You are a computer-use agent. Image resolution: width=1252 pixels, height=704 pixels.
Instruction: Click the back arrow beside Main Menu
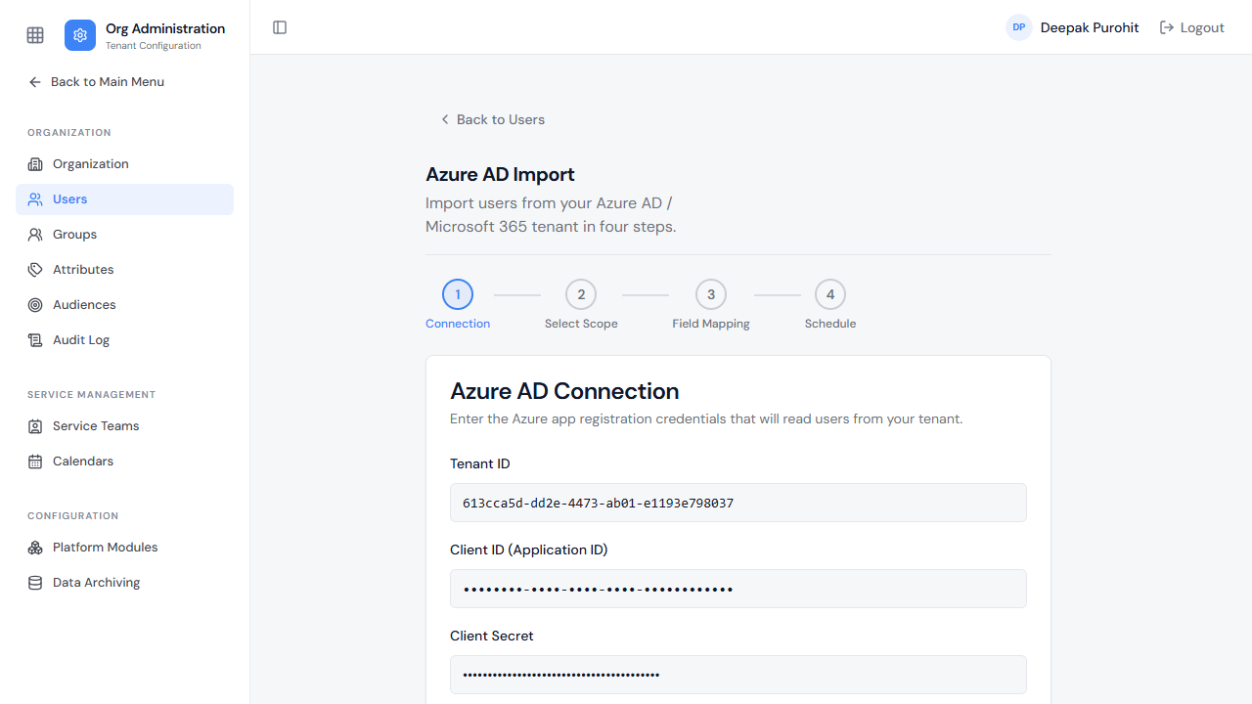pos(35,82)
